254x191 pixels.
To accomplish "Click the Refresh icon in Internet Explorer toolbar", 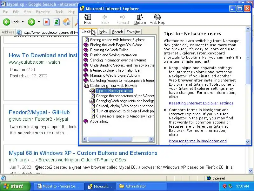I will [57, 22].
